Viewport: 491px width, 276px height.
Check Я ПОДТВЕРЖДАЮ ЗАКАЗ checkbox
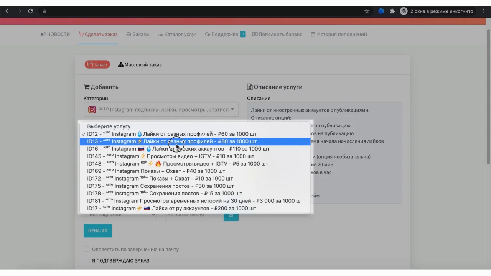coord(87,261)
